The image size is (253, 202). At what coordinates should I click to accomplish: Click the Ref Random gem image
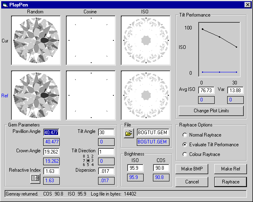point(36,95)
